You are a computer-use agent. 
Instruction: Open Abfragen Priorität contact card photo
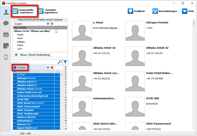[135, 31]
